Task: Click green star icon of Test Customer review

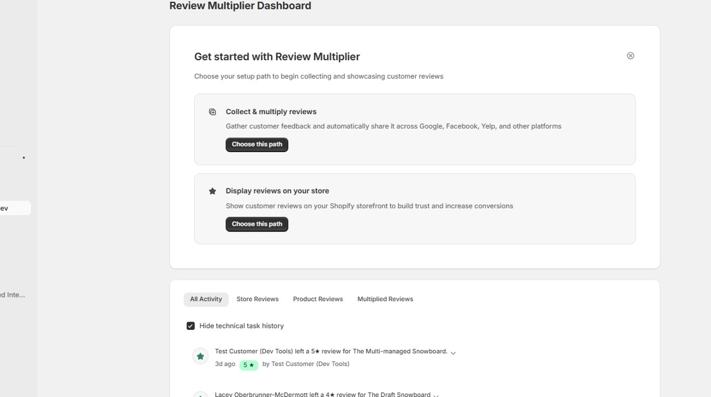Action: point(201,356)
